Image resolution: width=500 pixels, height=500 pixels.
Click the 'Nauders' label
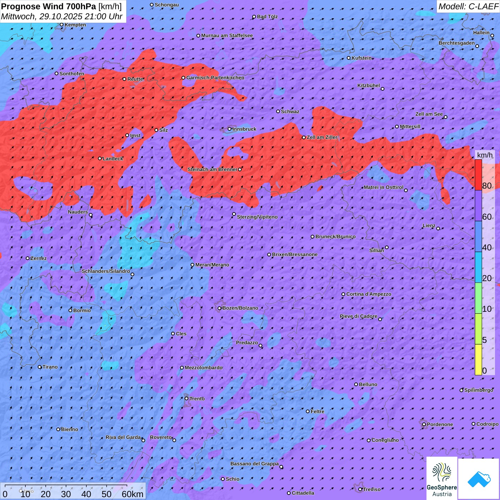(x=78, y=212)
